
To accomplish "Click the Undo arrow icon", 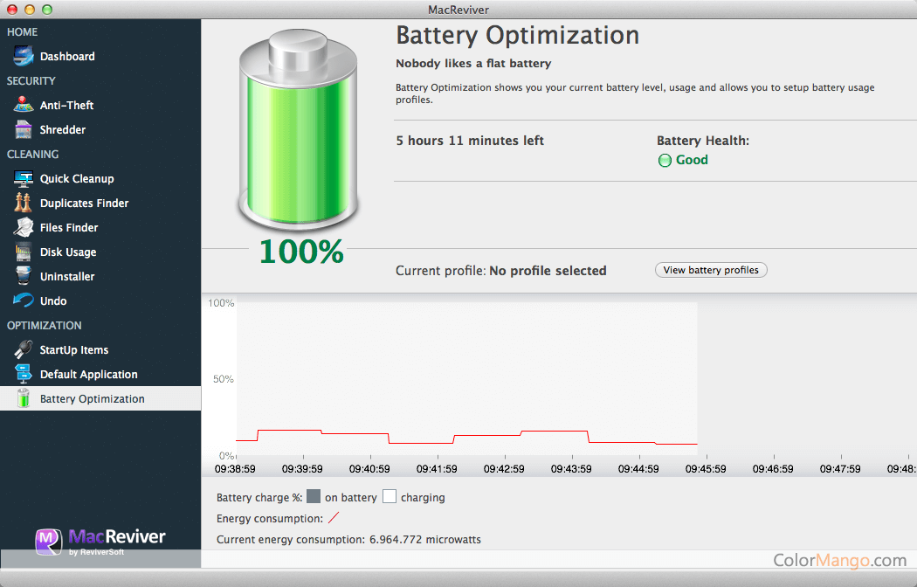I will pyautogui.click(x=24, y=300).
